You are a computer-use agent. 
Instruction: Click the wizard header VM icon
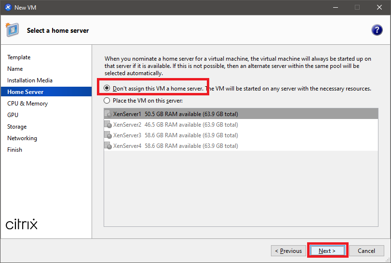(12, 30)
